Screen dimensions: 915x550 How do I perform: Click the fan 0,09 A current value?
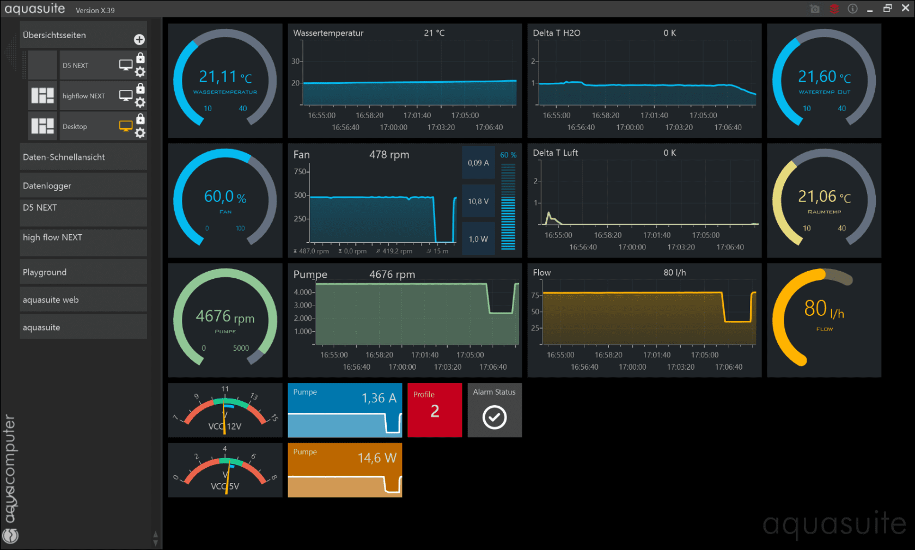pos(478,163)
